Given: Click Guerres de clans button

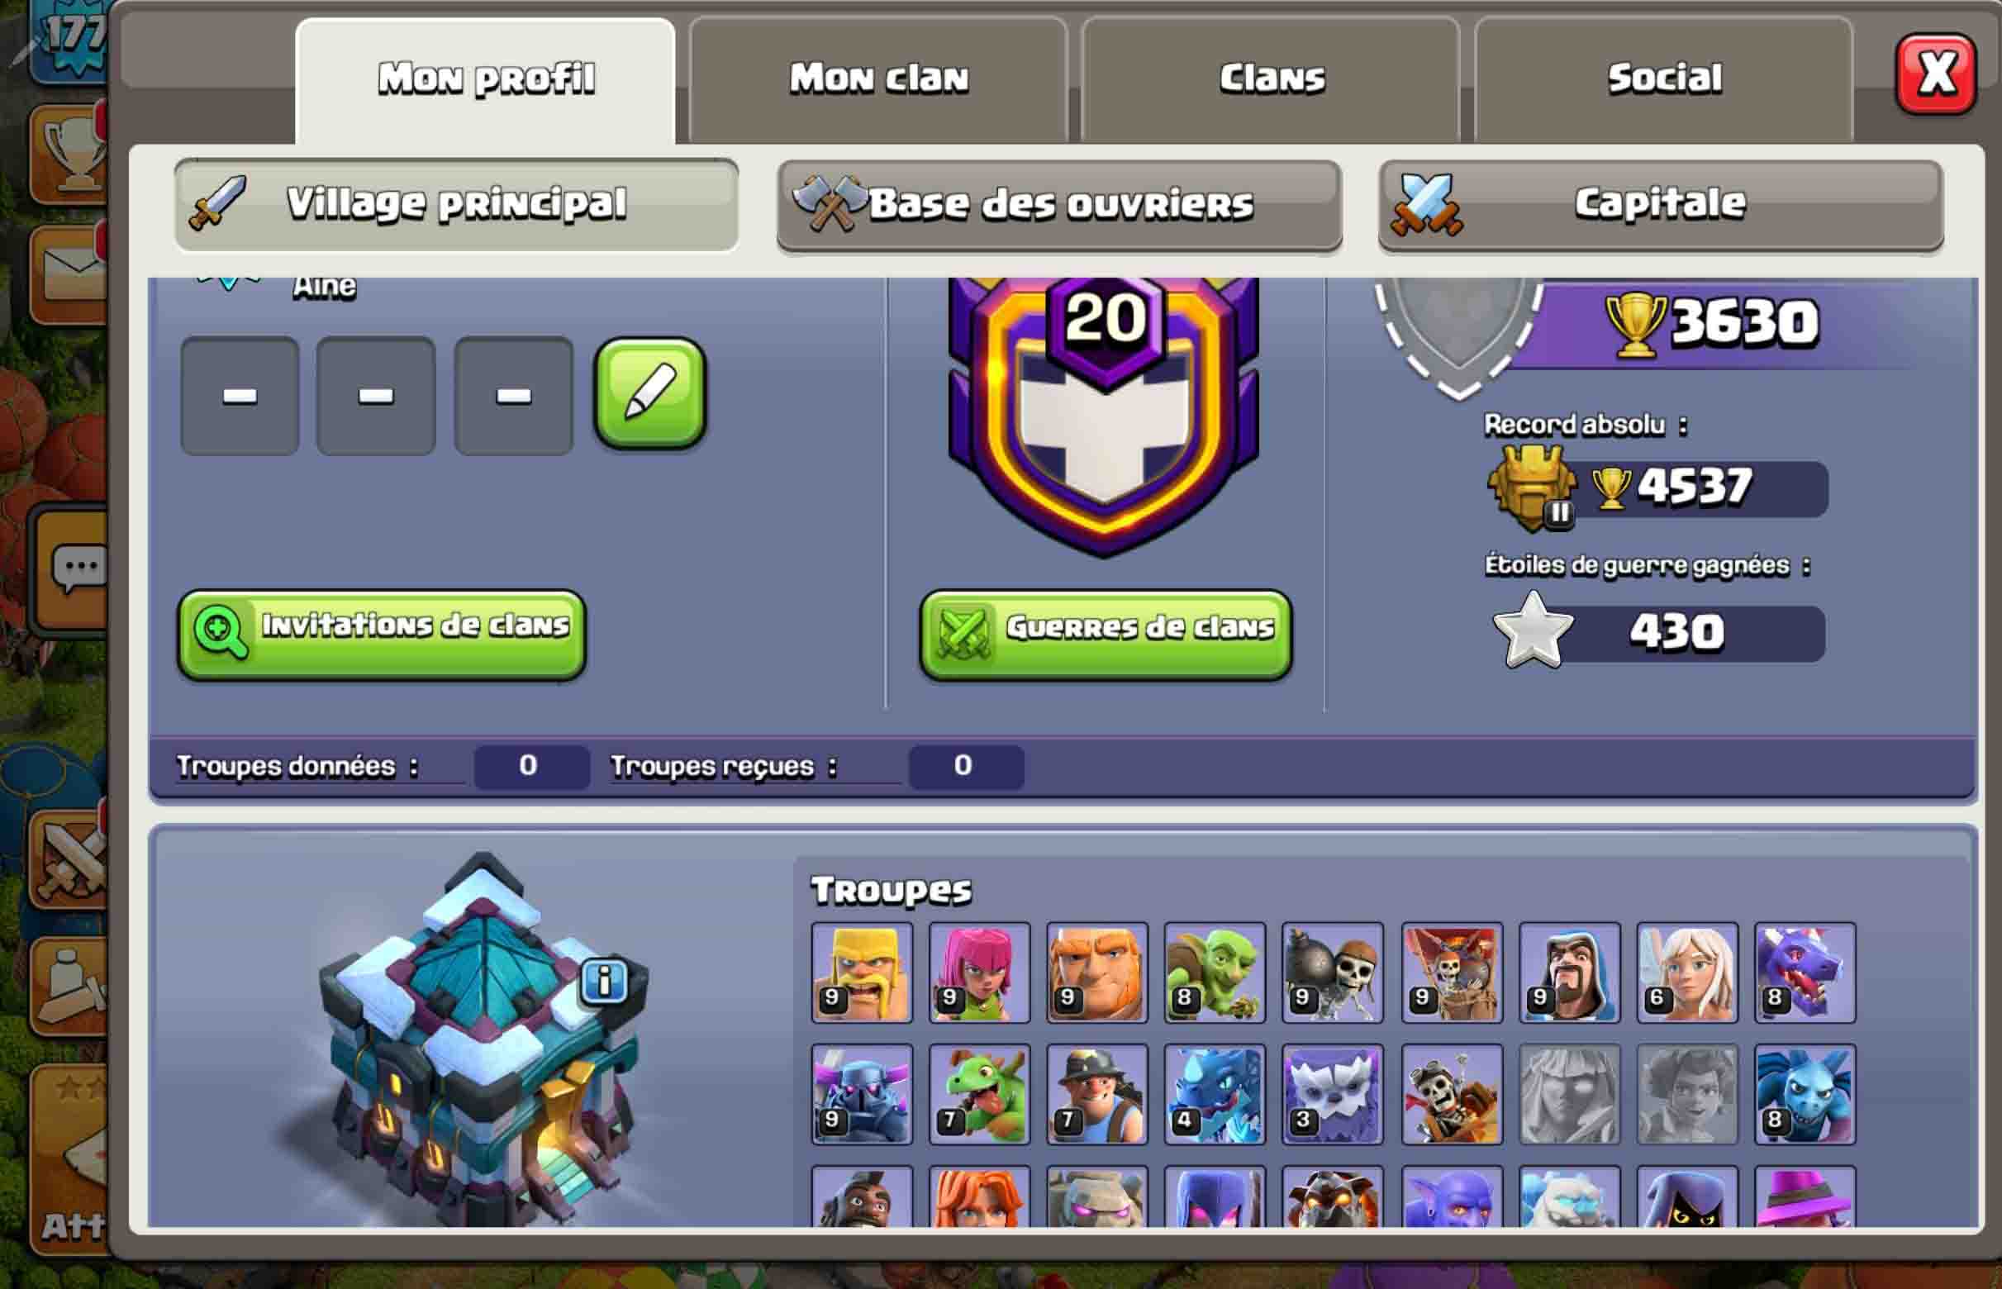Looking at the screenshot, I should click(x=1105, y=634).
